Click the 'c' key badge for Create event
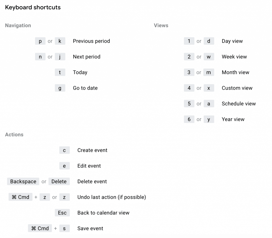The width and height of the screenshot is (272, 238). tap(64, 150)
